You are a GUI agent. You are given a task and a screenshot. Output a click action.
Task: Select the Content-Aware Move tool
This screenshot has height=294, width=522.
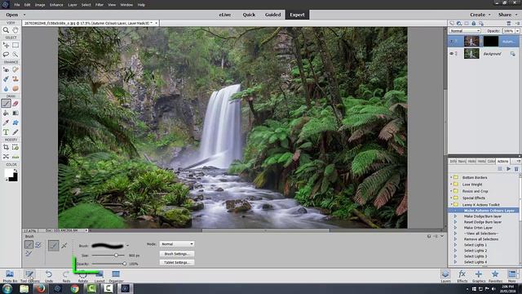(x=6, y=156)
